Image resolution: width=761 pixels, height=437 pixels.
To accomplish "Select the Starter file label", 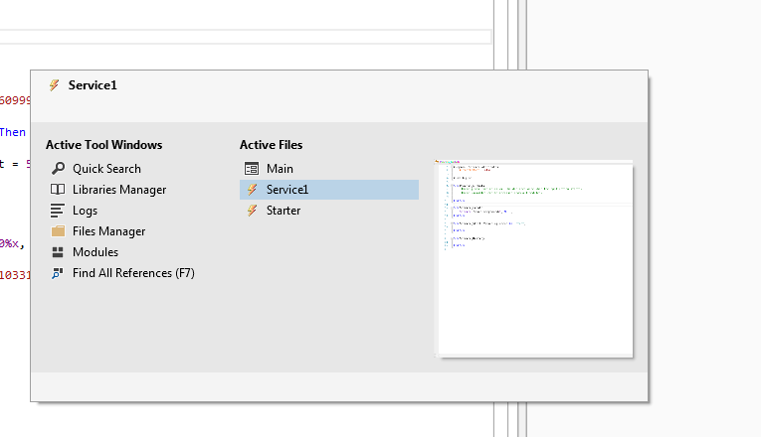I will click(284, 211).
